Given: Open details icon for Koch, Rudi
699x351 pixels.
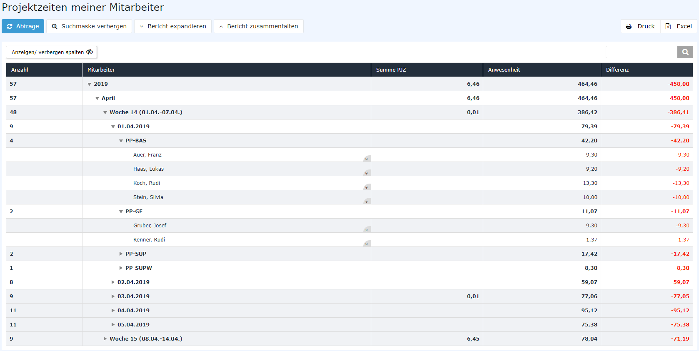Looking at the screenshot, I should tap(367, 187).
